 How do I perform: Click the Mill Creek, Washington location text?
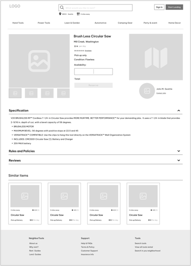coord(86,42)
